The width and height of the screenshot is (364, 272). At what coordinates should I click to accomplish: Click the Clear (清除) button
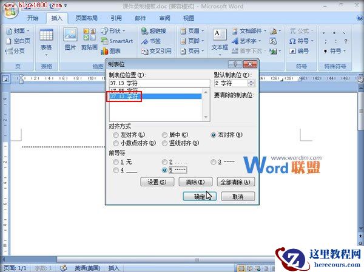[x=195, y=182]
